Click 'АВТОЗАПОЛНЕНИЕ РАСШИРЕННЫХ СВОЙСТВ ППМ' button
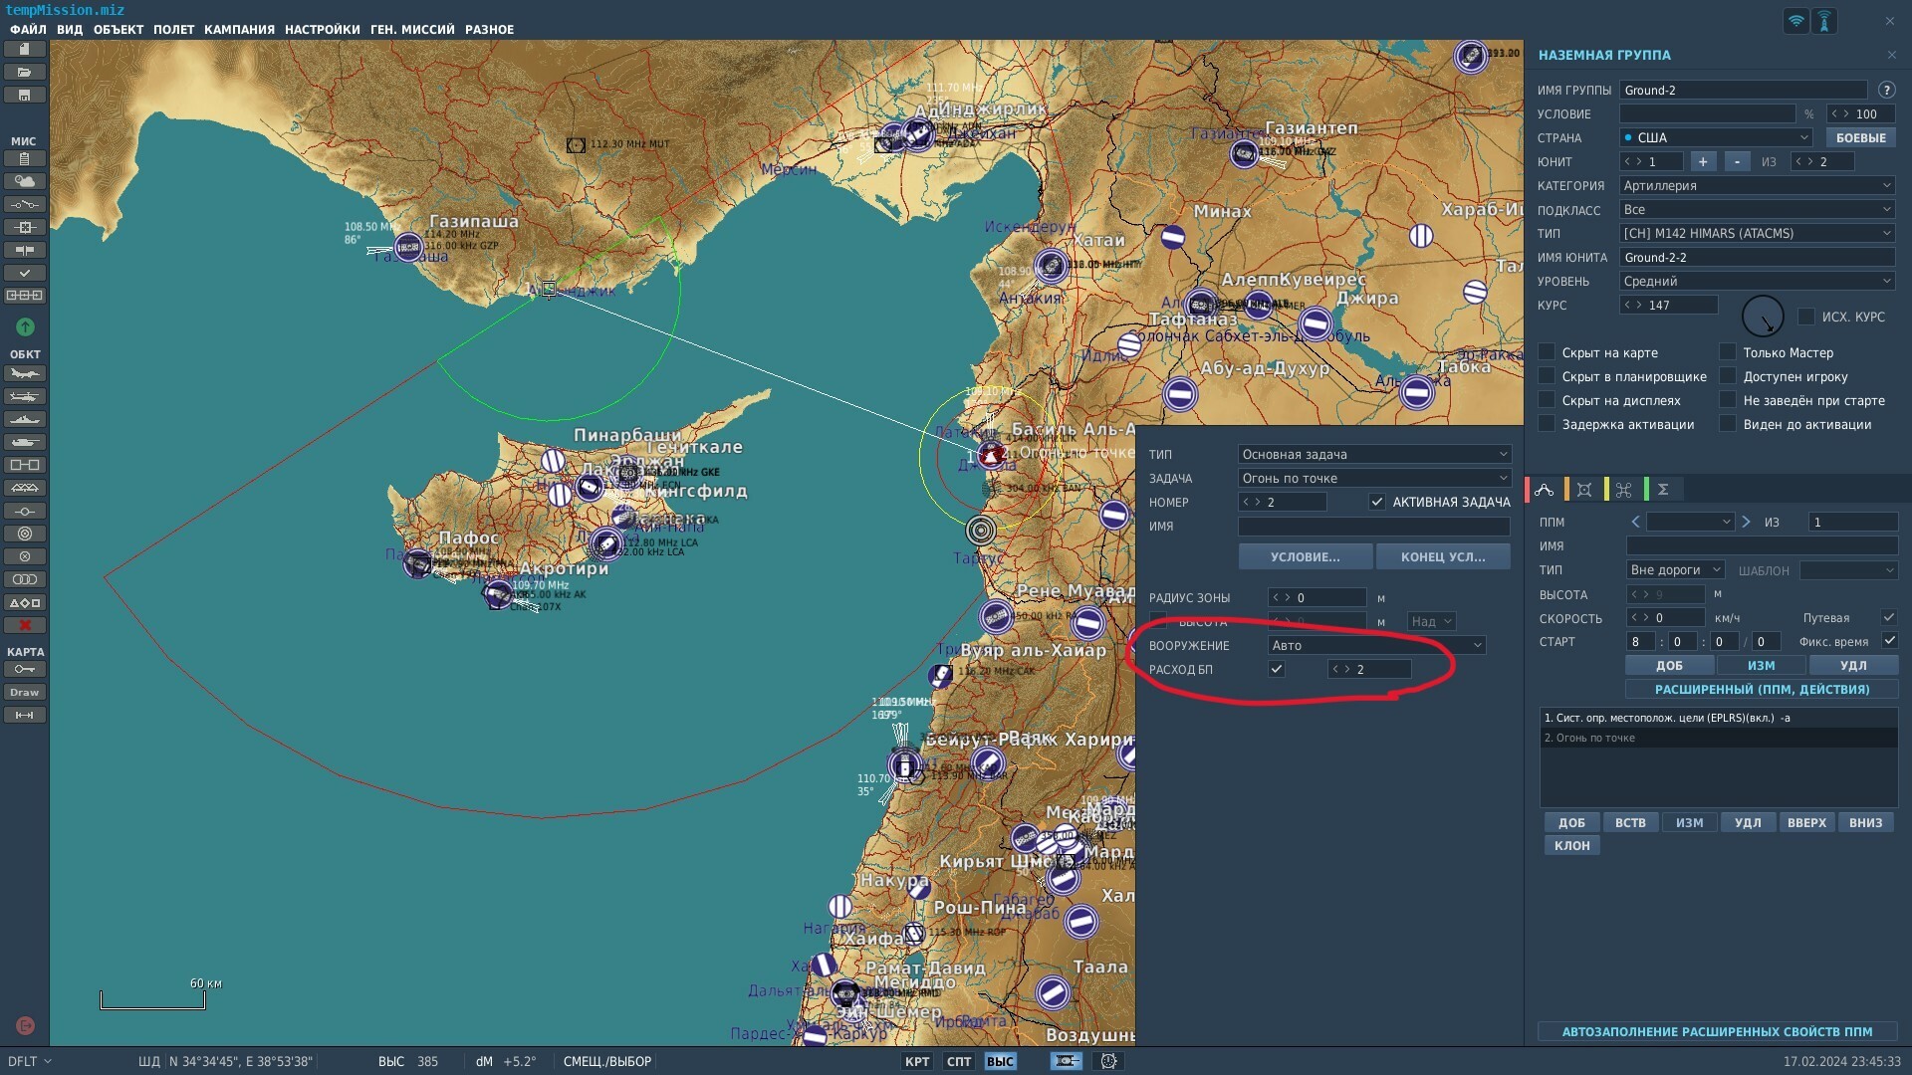This screenshot has width=1912, height=1075. tap(1717, 1032)
